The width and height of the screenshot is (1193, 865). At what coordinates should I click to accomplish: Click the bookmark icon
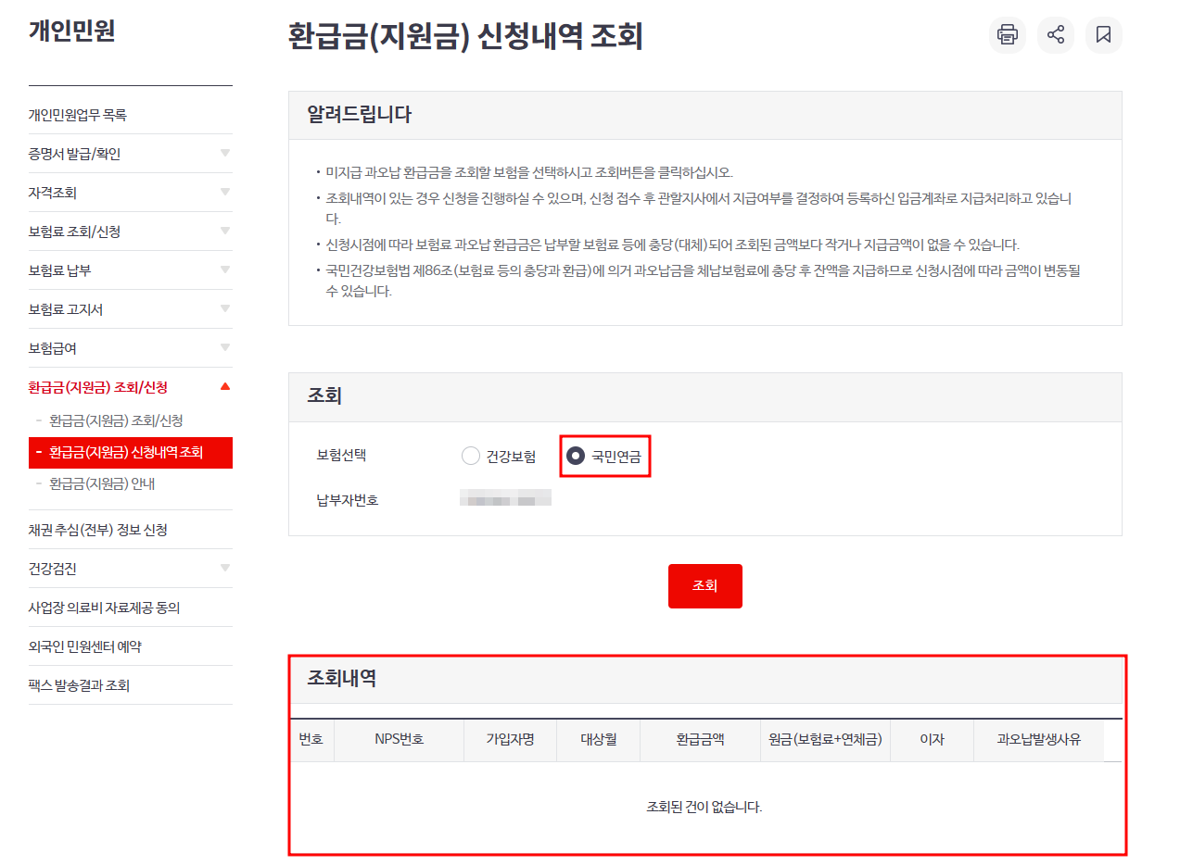[1103, 35]
